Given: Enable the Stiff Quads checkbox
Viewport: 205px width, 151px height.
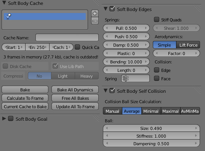Looking at the screenshot, I should 157,20.
